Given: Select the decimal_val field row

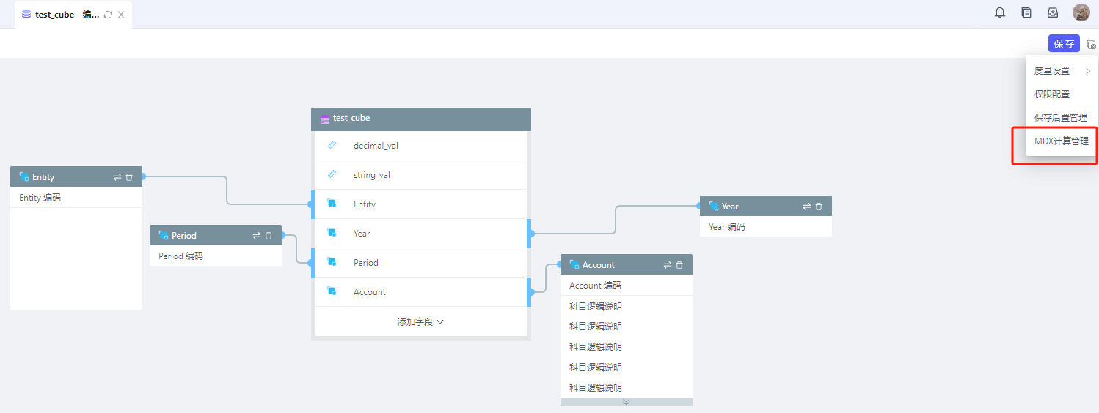Looking at the screenshot, I should click(421, 146).
